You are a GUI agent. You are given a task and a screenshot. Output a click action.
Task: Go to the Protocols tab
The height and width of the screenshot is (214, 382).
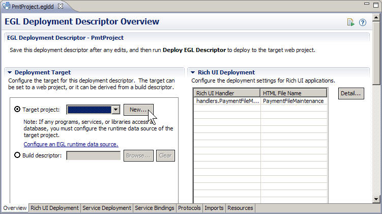[x=189, y=208]
